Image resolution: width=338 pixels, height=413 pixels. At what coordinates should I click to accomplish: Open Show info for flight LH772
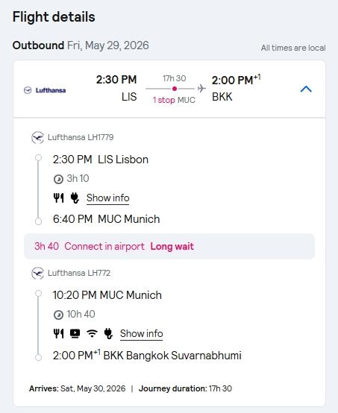coord(141,334)
